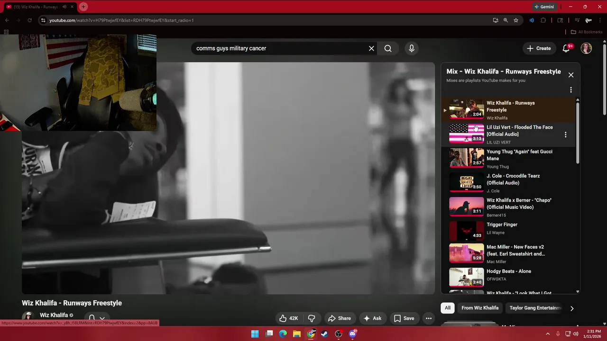Image resolution: width=607 pixels, height=341 pixels.
Task: Select Wiz Khalifa x Berner Chapo title
Action: point(519,204)
